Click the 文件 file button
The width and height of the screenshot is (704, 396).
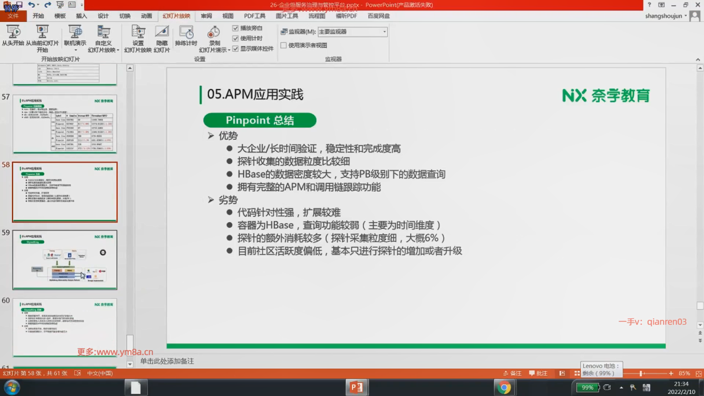pos(13,16)
